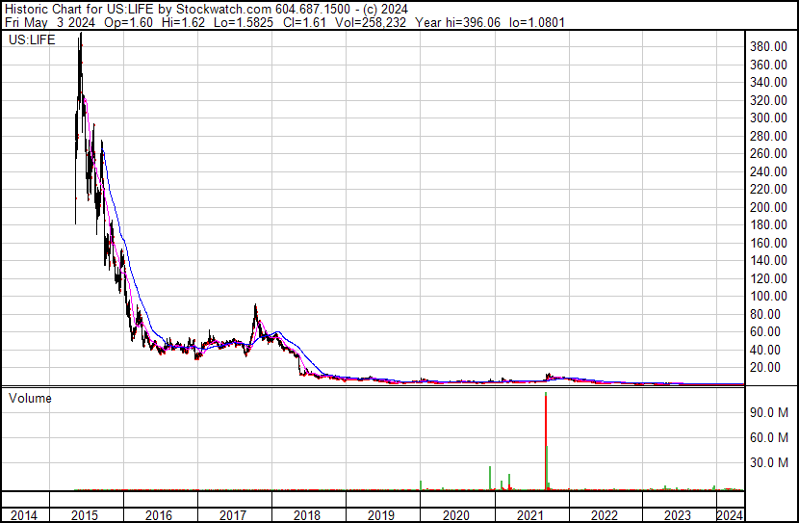Select the 2022 year marker on the time axis
Viewport: 799px width, 523px height.
[x=604, y=515]
